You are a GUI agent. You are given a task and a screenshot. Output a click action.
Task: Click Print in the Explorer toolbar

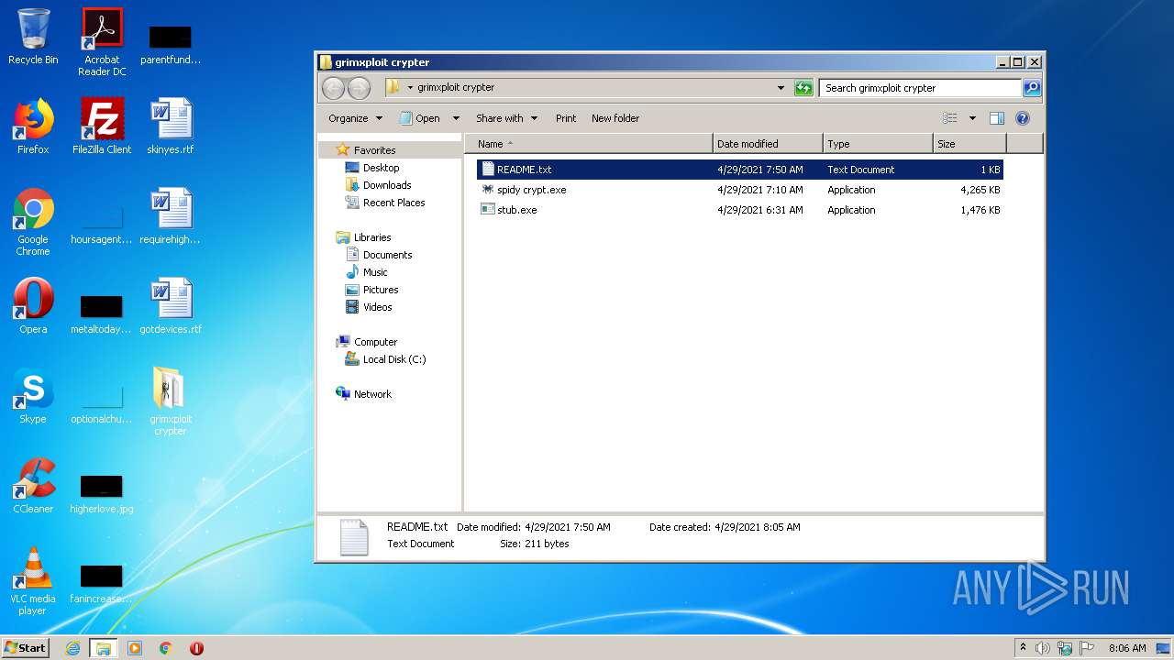566,118
